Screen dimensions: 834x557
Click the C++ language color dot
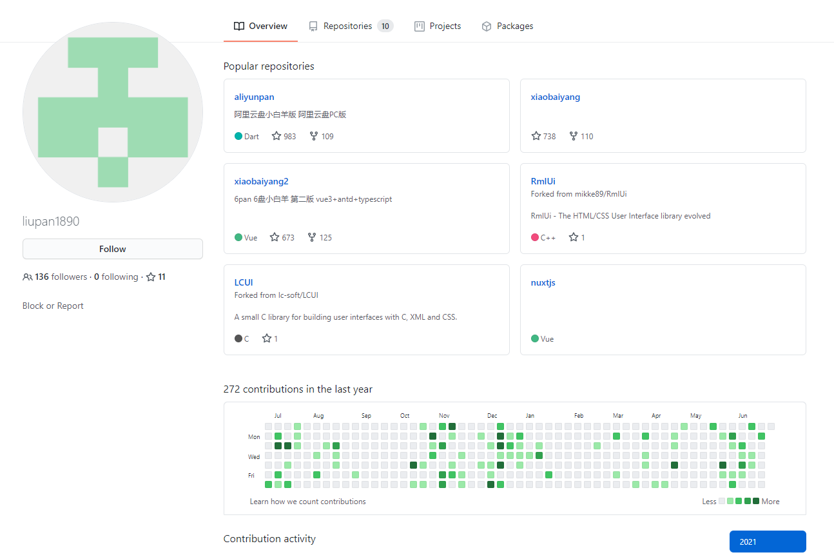pos(535,237)
